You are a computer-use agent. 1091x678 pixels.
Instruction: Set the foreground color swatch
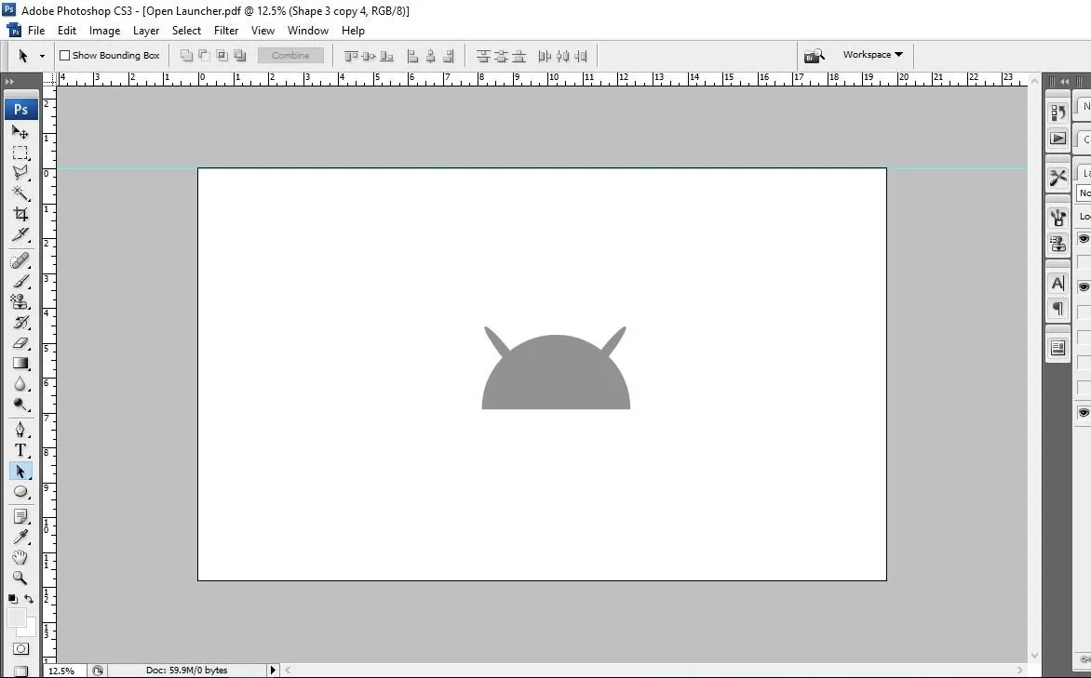pos(16,617)
